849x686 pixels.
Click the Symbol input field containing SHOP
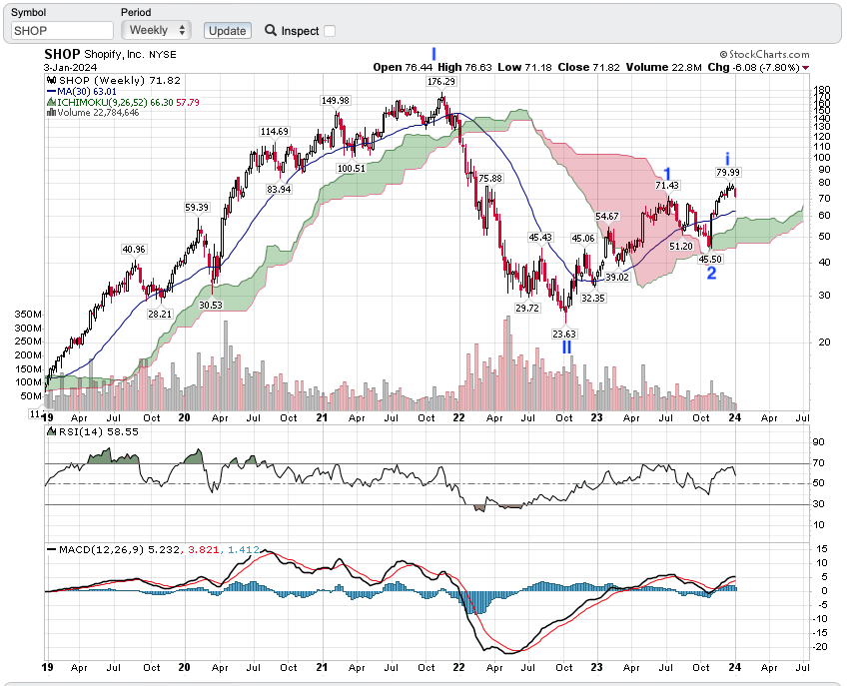pos(62,30)
